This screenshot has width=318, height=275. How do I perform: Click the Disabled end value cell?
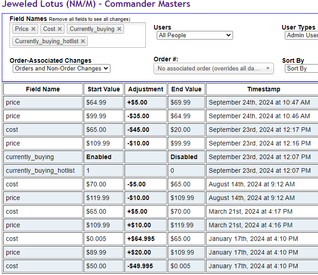click(x=186, y=157)
